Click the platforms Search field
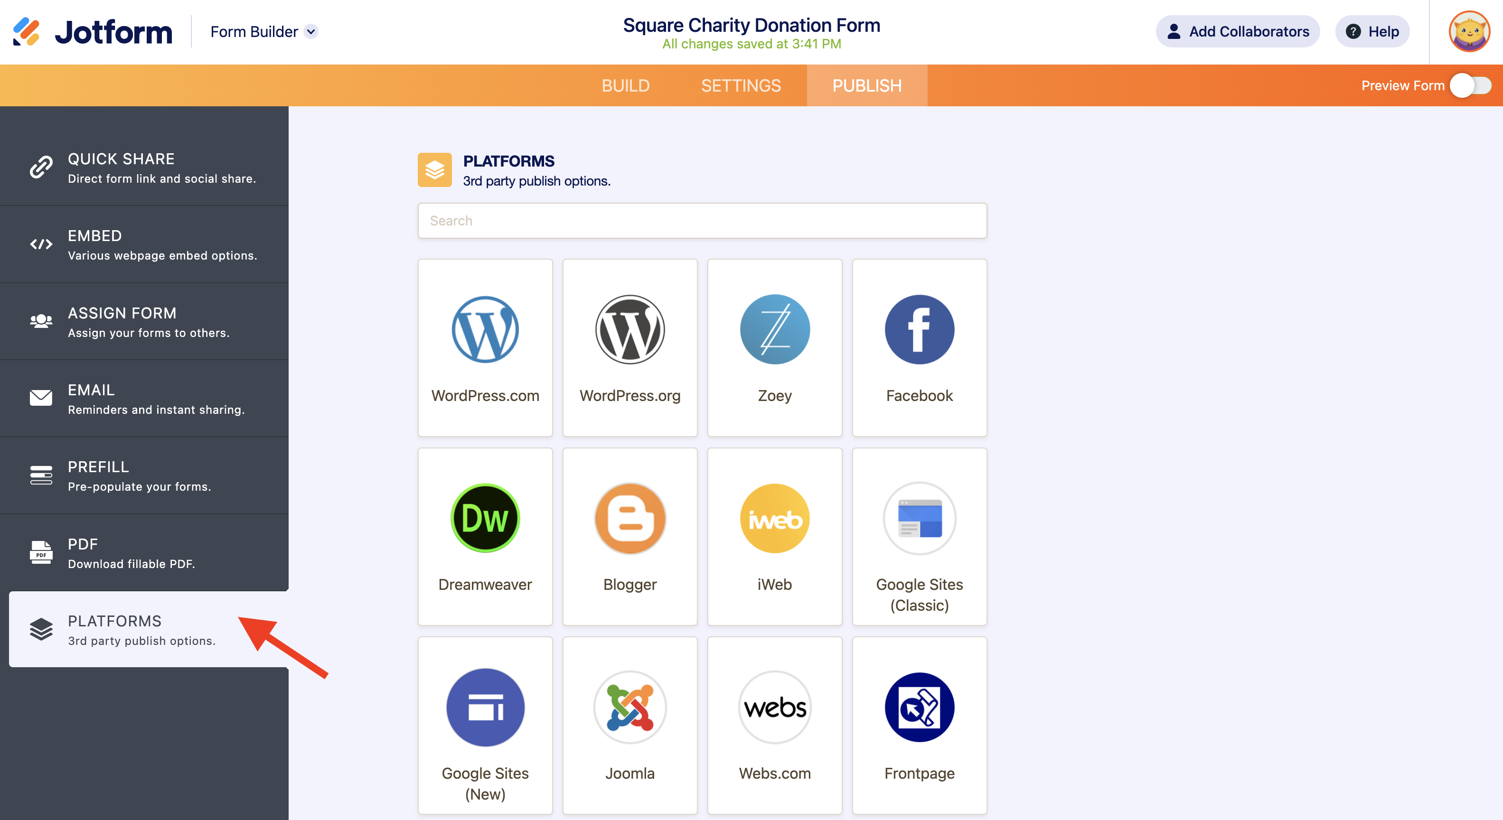Screen dimensions: 1503x820 coord(702,221)
